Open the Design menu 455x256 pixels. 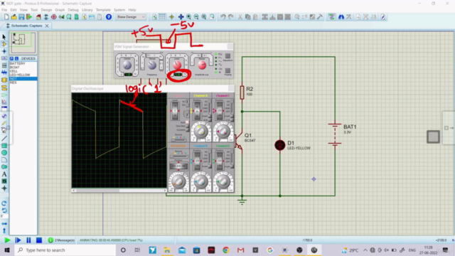tap(46, 10)
